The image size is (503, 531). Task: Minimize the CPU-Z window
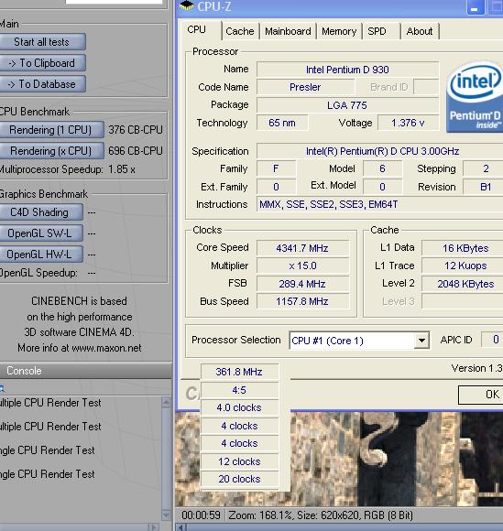[x=476, y=7]
